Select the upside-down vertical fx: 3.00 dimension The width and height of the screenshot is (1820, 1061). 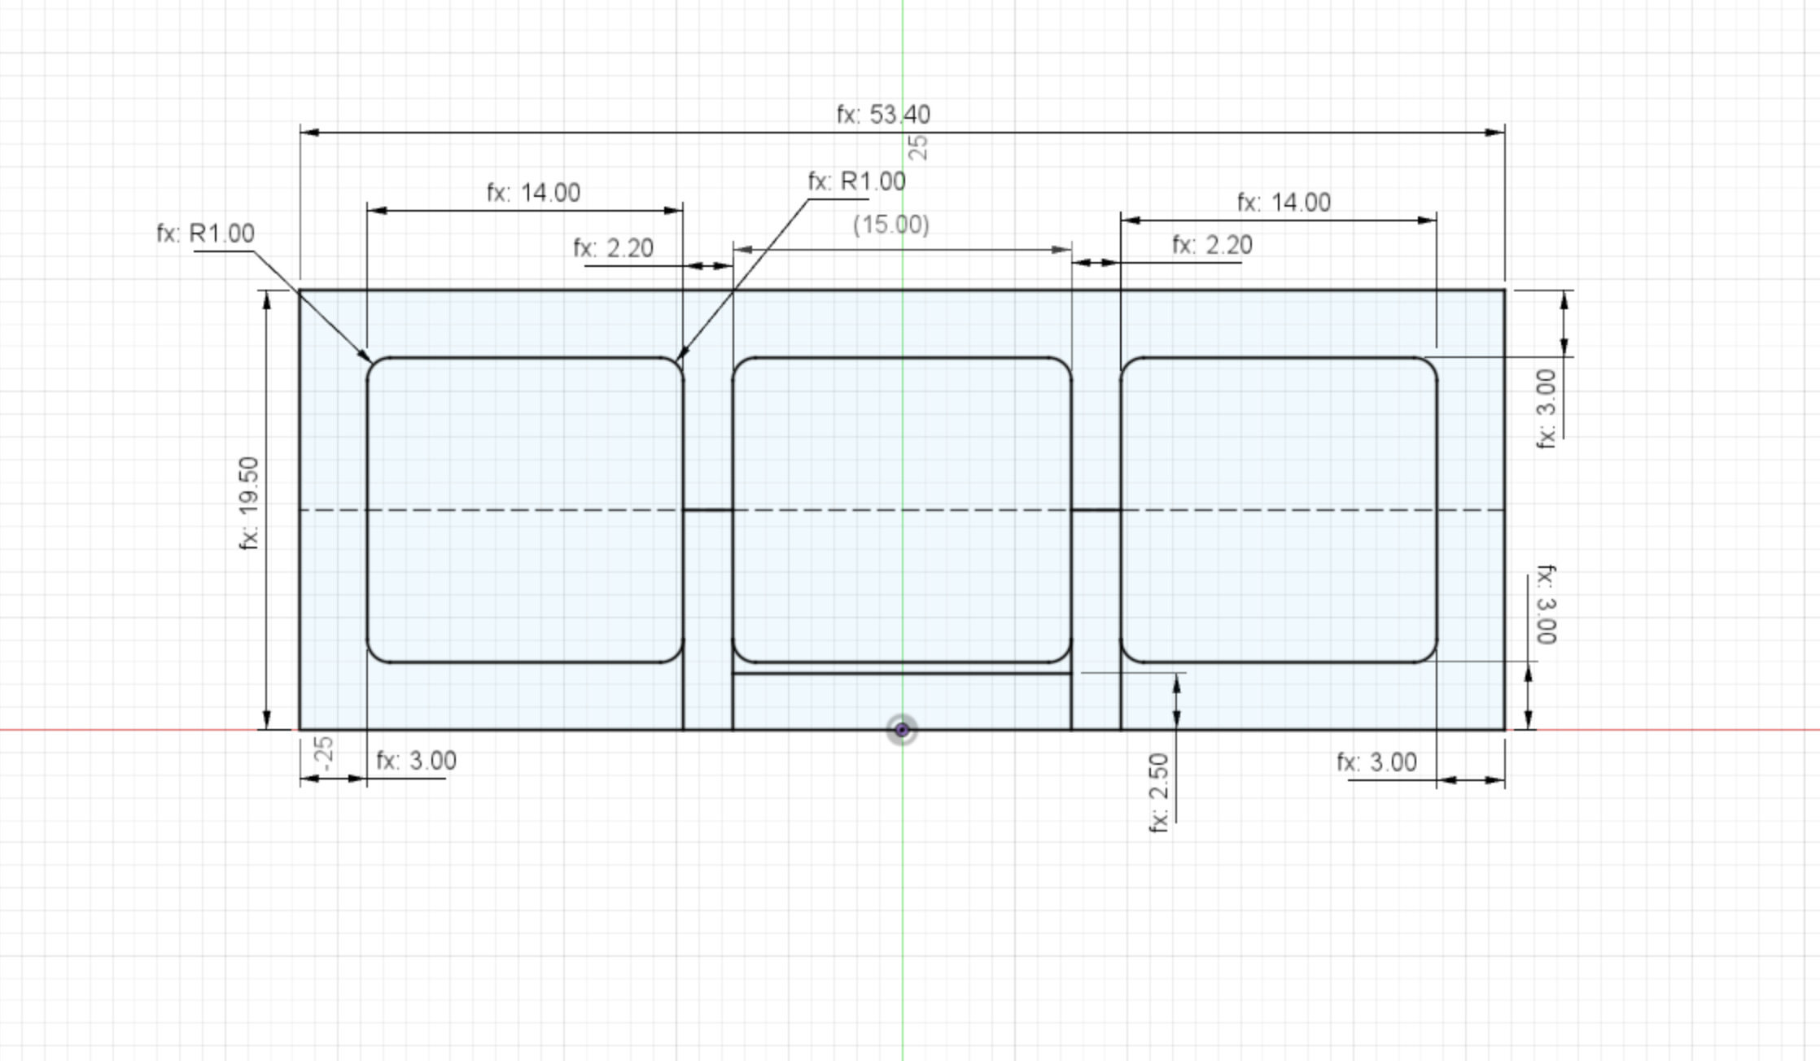click(x=1547, y=605)
